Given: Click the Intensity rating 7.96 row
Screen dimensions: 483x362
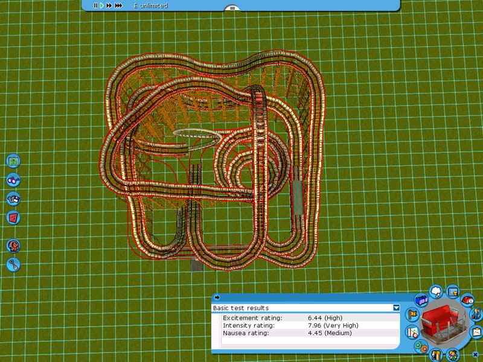Looking at the screenshot, I should (310, 325).
